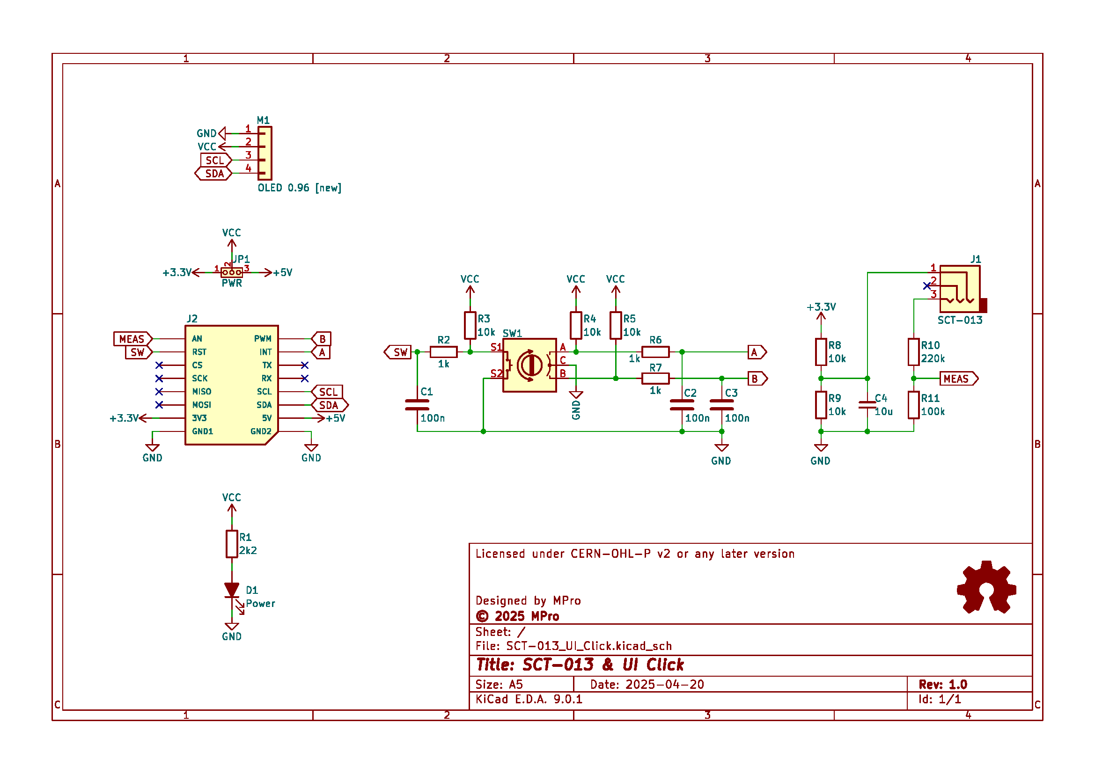1095x774 pixels.
Task: Select capacitor C1 symbol
Action: tap(417, 405)
